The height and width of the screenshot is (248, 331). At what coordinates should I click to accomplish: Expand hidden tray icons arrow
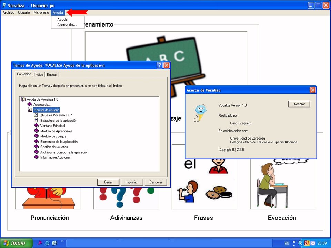[301, 243]
